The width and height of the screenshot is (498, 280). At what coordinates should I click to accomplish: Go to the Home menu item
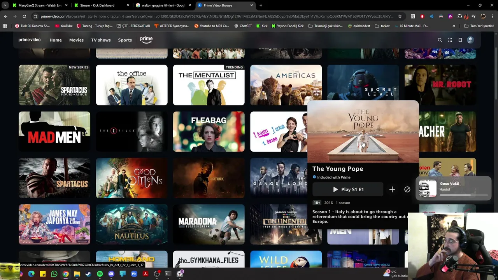[x=56, y=40]
